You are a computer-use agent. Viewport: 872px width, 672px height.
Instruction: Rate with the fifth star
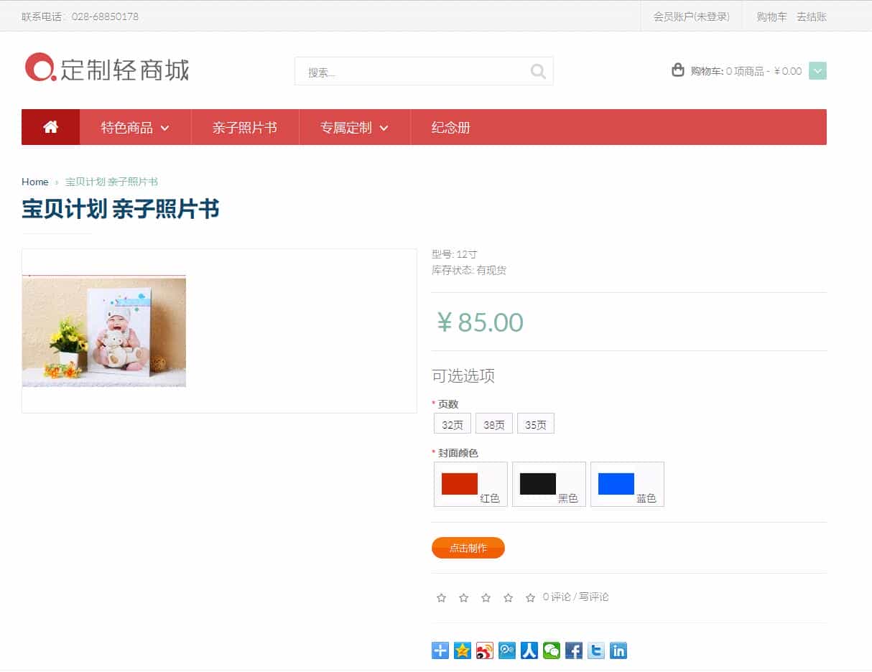[x=530, y=597]
